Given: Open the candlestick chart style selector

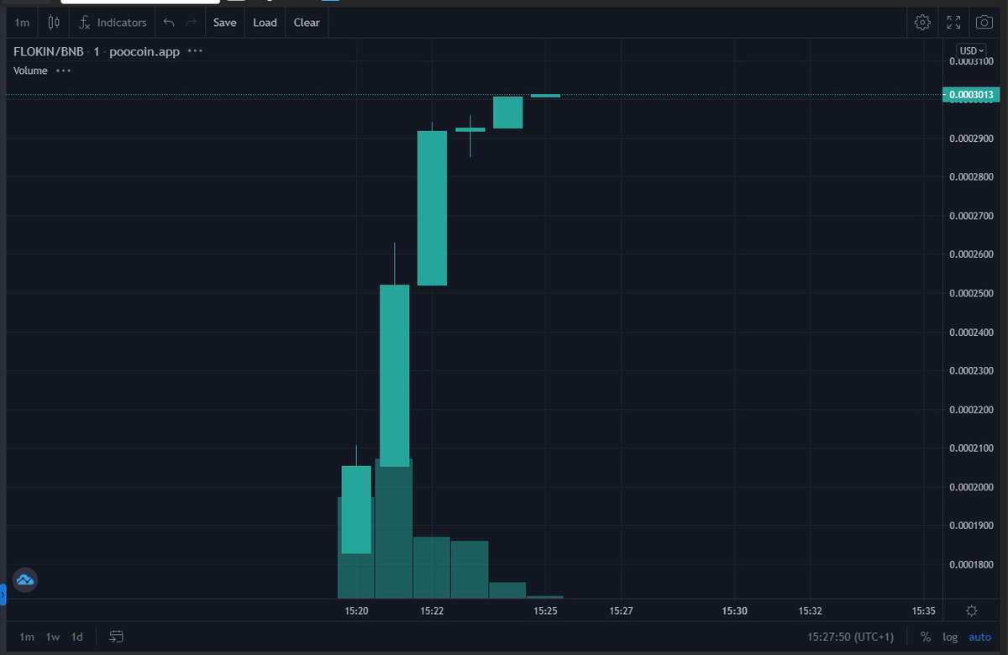Looking at the screenshot, I should (x=54, y=23).
